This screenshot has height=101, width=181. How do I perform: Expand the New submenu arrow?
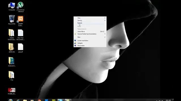(105, 37)
